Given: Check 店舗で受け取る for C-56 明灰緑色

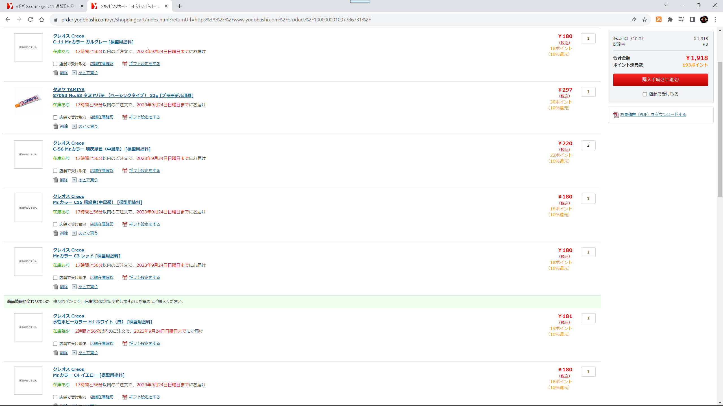Looking at the screenshot, I should (55, 171).
